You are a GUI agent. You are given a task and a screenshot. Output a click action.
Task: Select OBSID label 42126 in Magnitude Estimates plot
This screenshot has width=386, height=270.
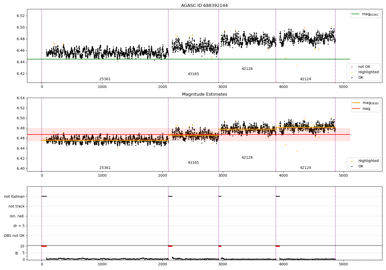pyautogui.click(x=247, y=158)
